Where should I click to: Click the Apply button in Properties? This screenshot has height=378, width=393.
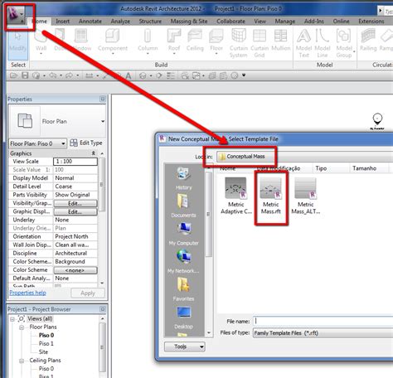point(88,293)
